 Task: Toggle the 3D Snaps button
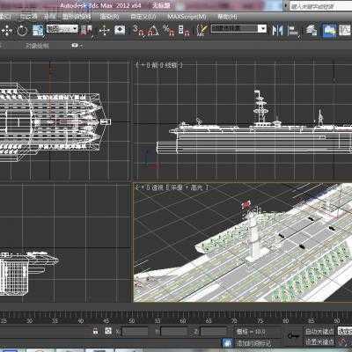[x=139, y=30]
